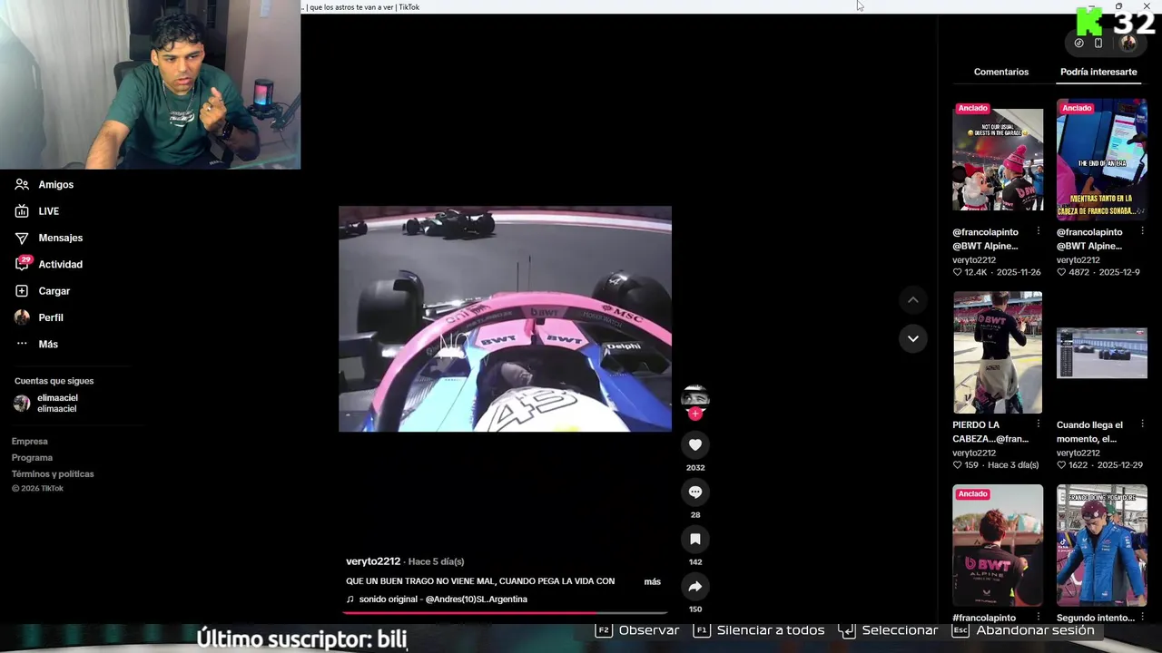
Task: Switch to the Comentarios tab
Action: (x=1001, y=72)
